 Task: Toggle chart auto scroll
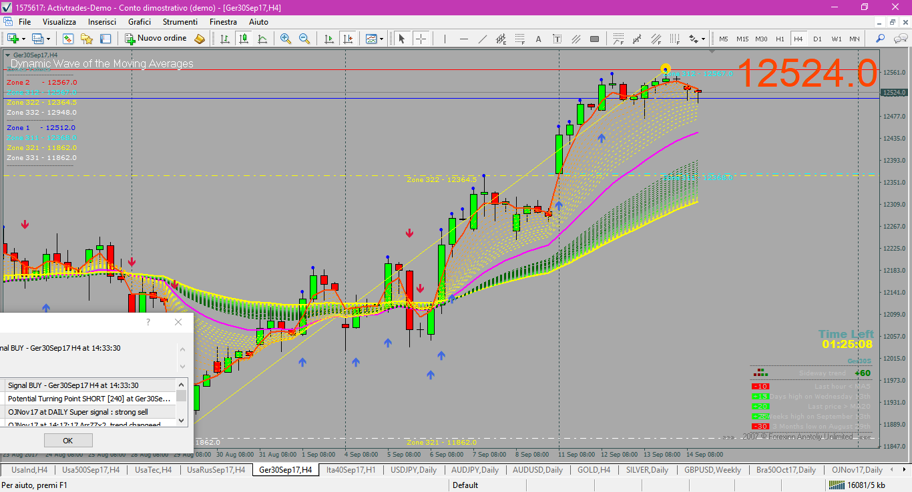pos(328,39)
